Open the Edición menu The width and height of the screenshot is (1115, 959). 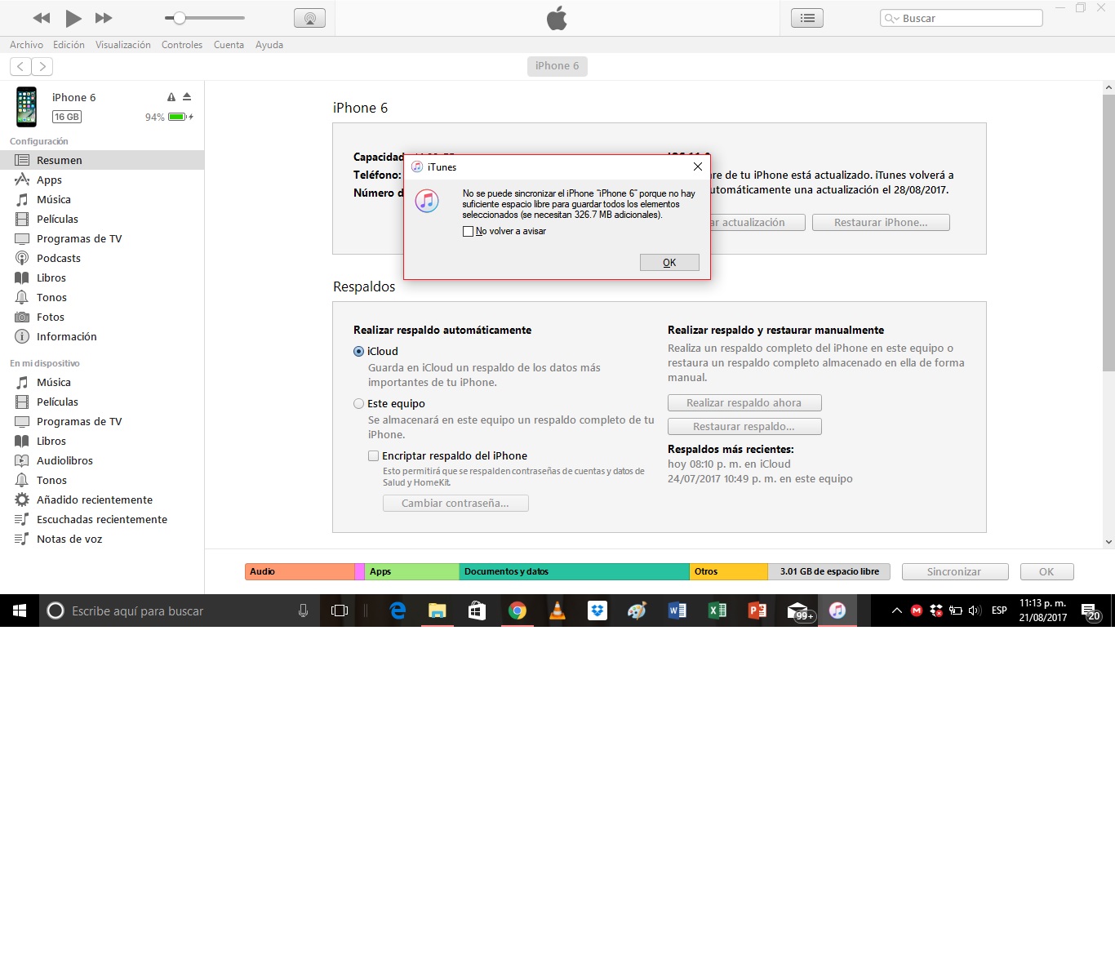click(x=69, y=45)
